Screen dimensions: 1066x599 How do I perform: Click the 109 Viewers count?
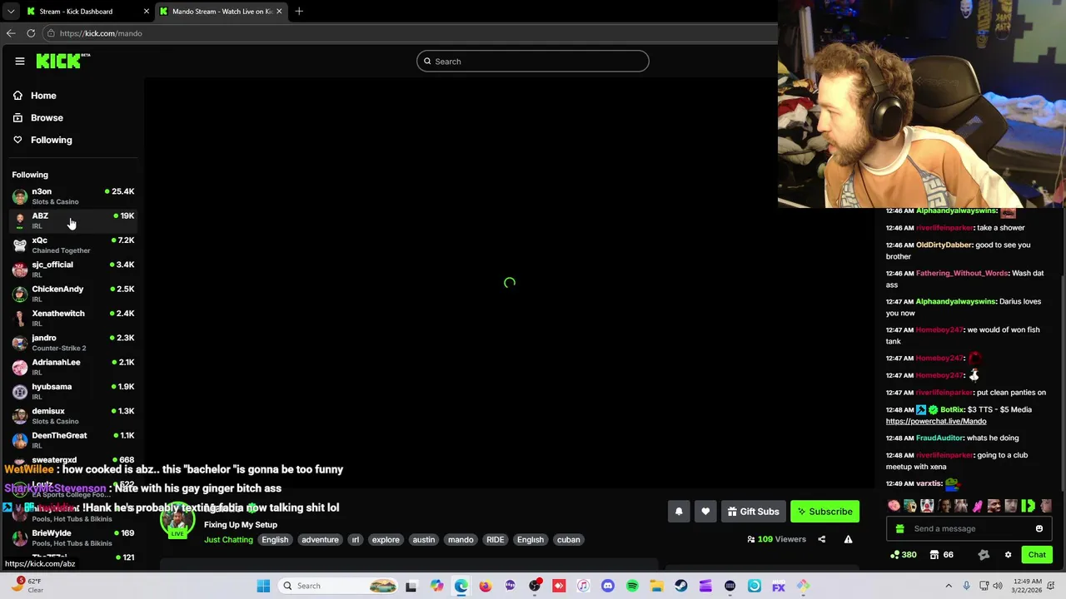tap(776, 539)
